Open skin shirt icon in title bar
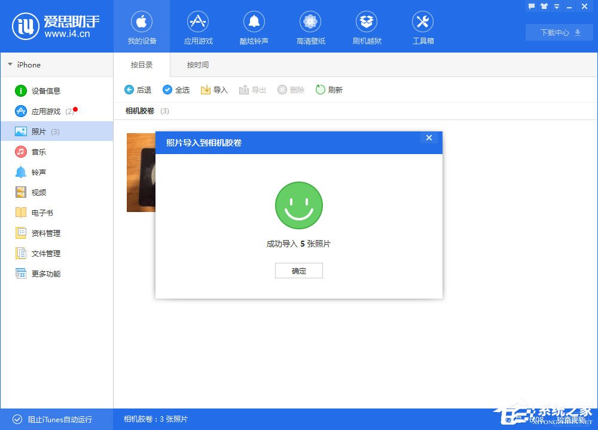The height and width of the screenshot is (430, 598). (x=544, y=6)
